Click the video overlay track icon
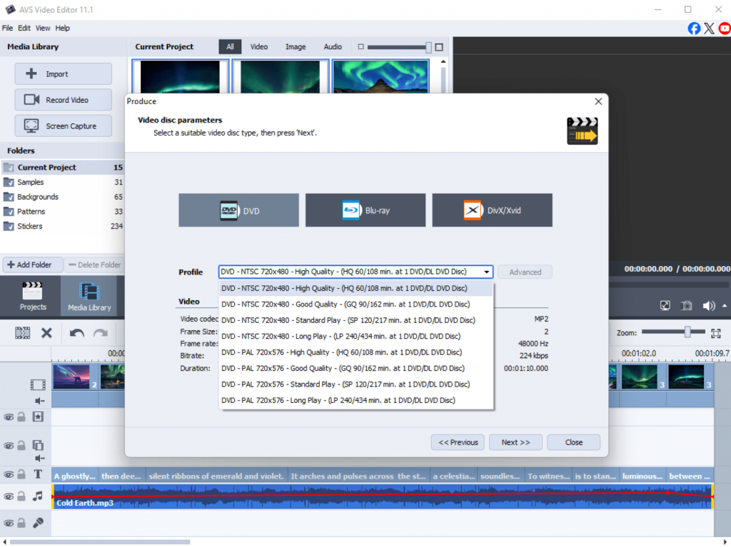Viewport: 731px width, 547px height. (38, 445)
